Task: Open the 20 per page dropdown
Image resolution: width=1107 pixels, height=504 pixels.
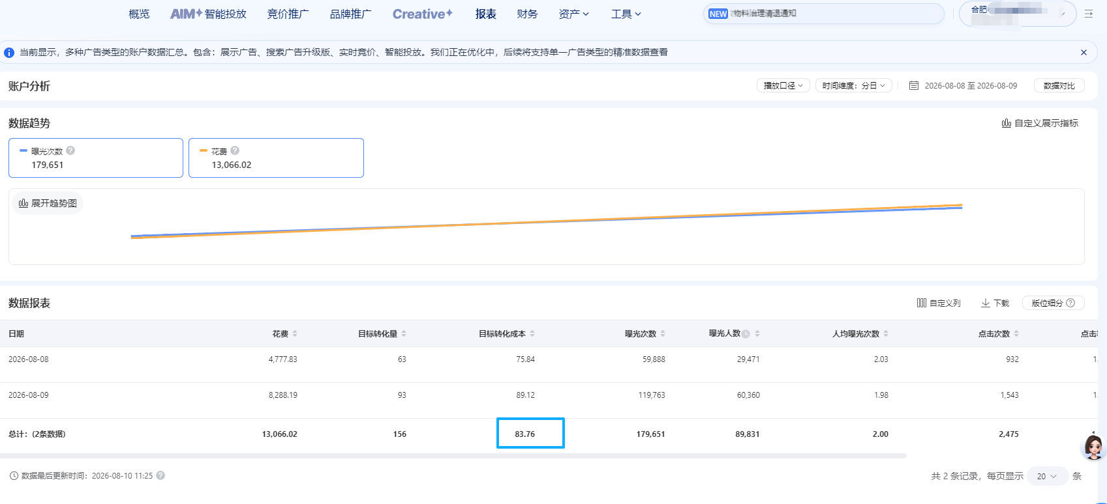Action: pyautogui.click(x=1047, y=476)
